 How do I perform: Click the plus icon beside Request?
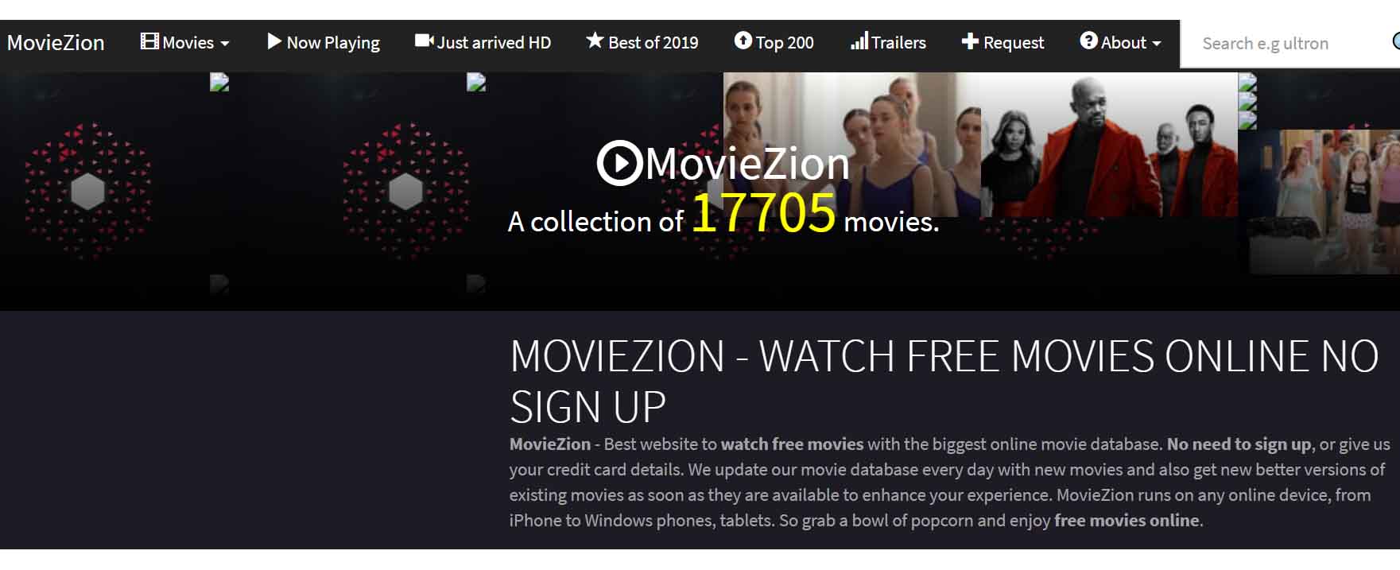pos(970,41)
